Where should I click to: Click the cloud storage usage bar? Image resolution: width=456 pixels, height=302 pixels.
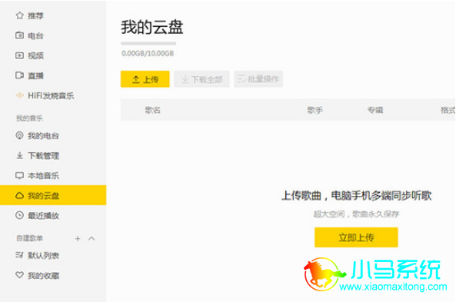148,44
